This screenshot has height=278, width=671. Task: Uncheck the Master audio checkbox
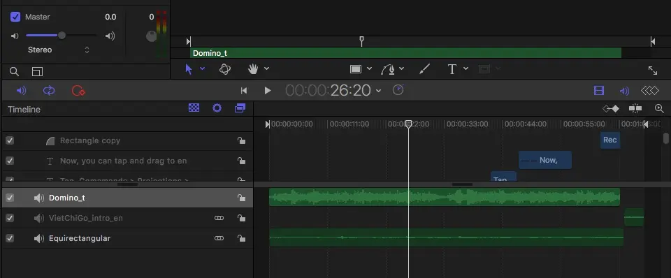tap(15, 17)
